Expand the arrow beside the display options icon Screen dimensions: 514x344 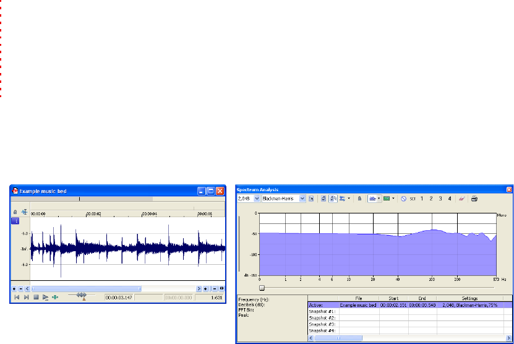click(x=349, y=199)
